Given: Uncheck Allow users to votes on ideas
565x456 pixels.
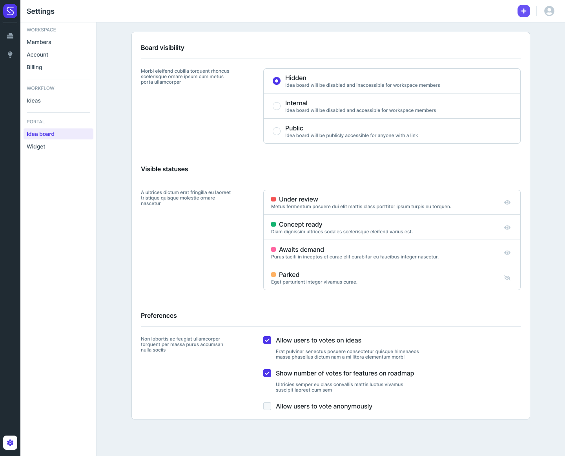Looking at the screenshot, I should coord(267,340).
